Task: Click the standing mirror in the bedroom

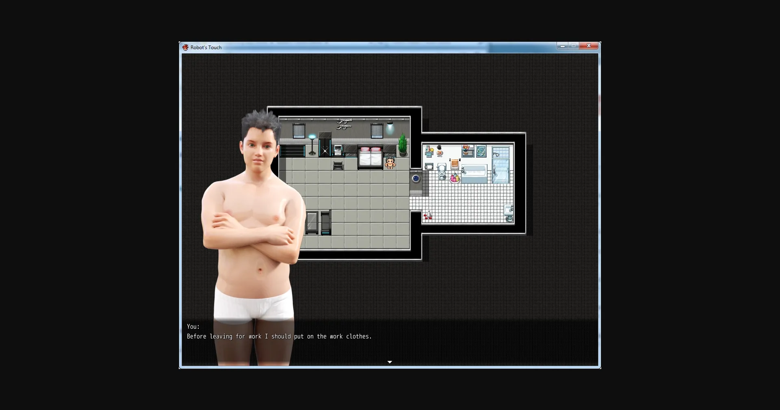Action: coord(312,222)
